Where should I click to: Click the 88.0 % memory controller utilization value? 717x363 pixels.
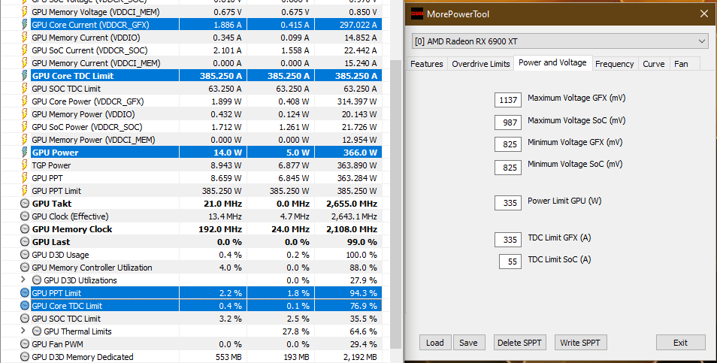pyautogui.click(x=364, y=268)
